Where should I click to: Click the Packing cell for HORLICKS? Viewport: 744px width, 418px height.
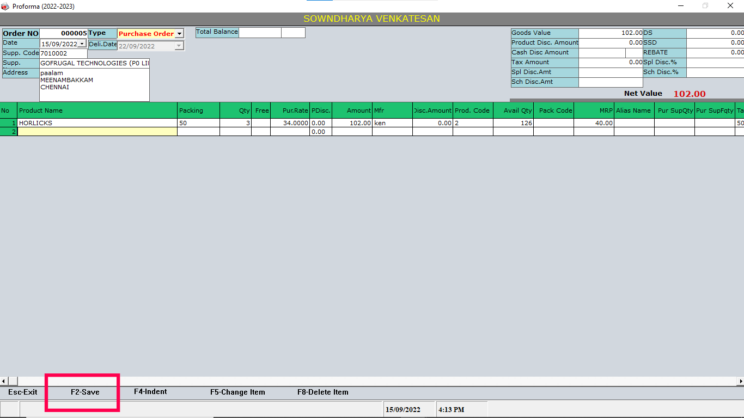coord(199,123)
